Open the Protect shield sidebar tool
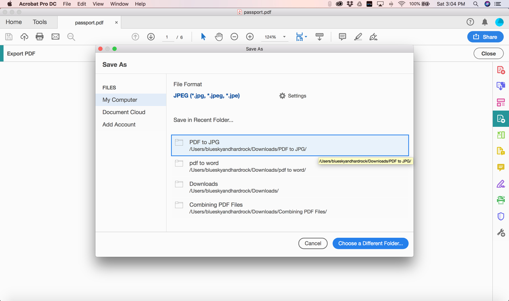509x301 pixels. click(501, 216)
